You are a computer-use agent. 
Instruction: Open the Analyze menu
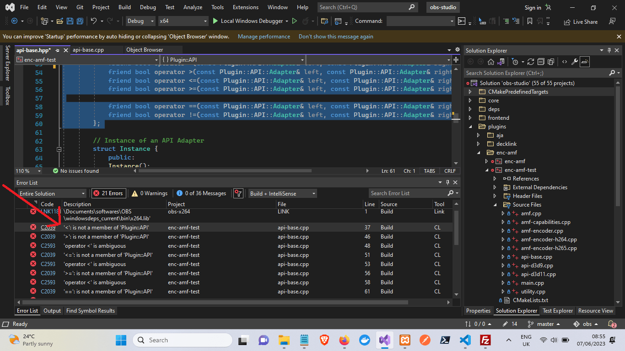click(x=193, y=7)
